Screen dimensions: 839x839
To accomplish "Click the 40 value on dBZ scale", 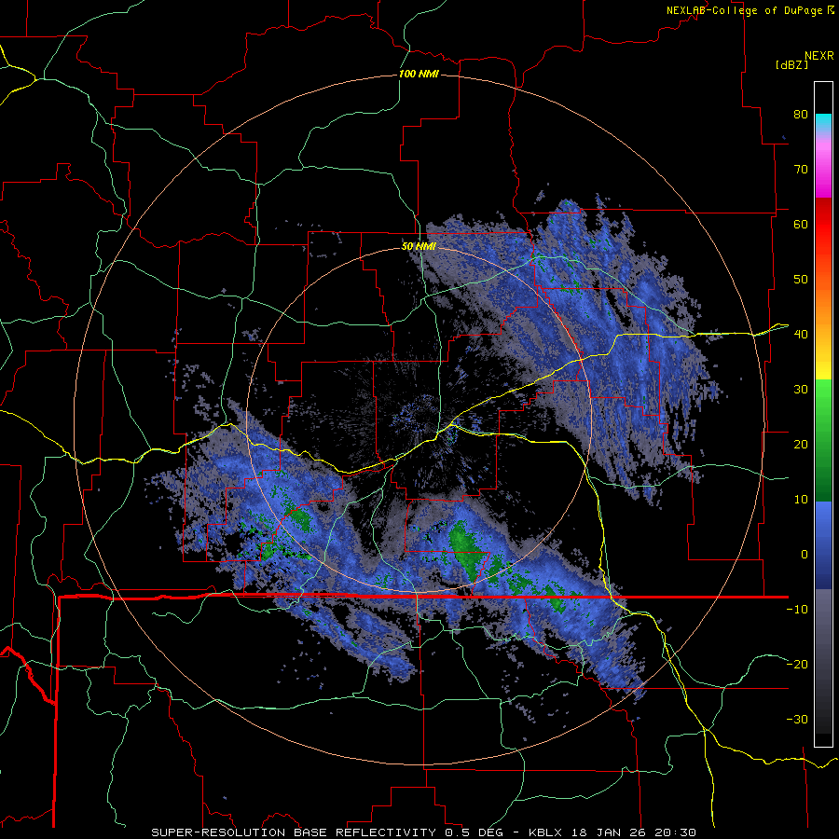I will coord(801,335).
